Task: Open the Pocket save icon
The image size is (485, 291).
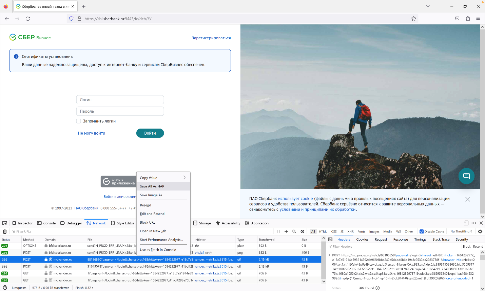Action: 457,19
